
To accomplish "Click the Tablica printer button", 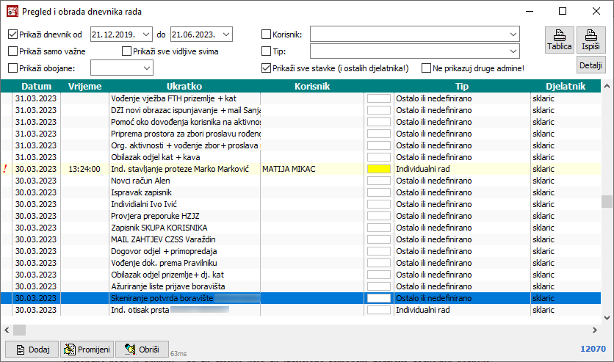I will pos(559,40).
